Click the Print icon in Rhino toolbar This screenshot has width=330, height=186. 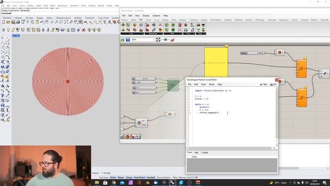pos(18,22)
